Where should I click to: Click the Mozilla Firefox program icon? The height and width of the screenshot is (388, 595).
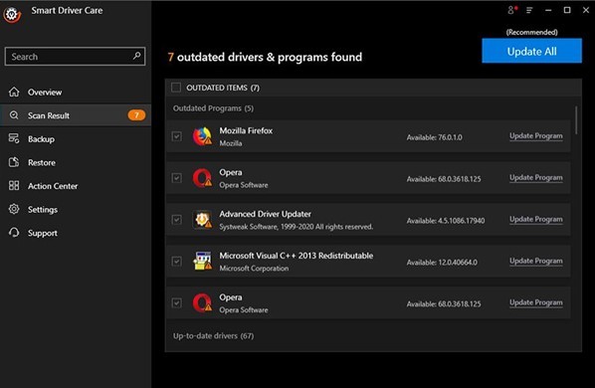[202, 136]
